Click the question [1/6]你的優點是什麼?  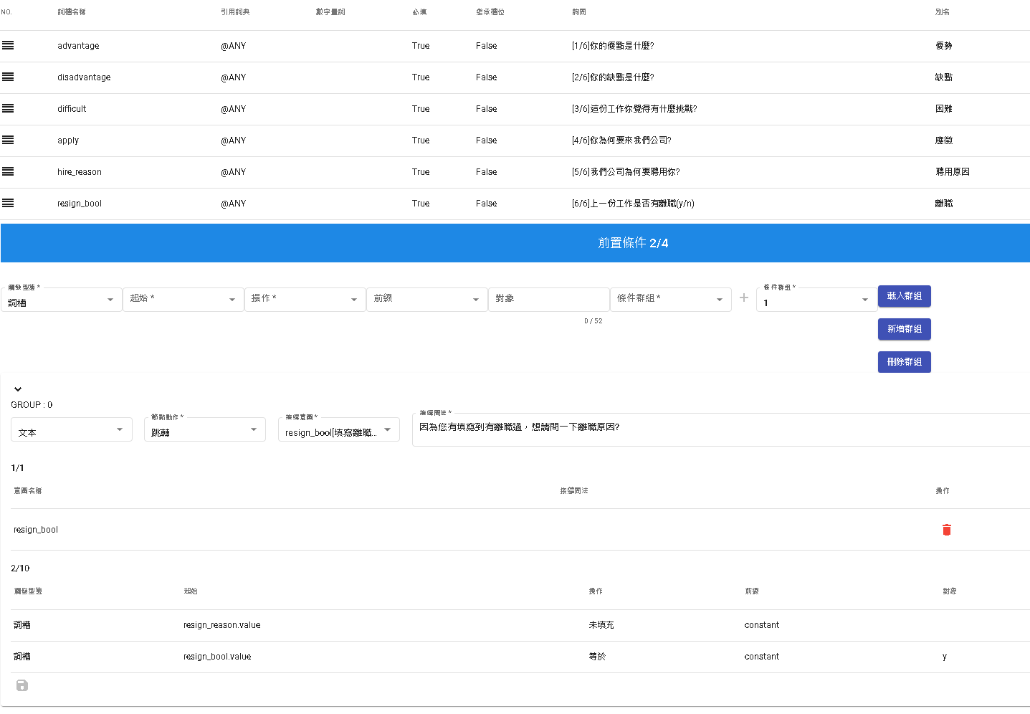click(x=613, y=46)
